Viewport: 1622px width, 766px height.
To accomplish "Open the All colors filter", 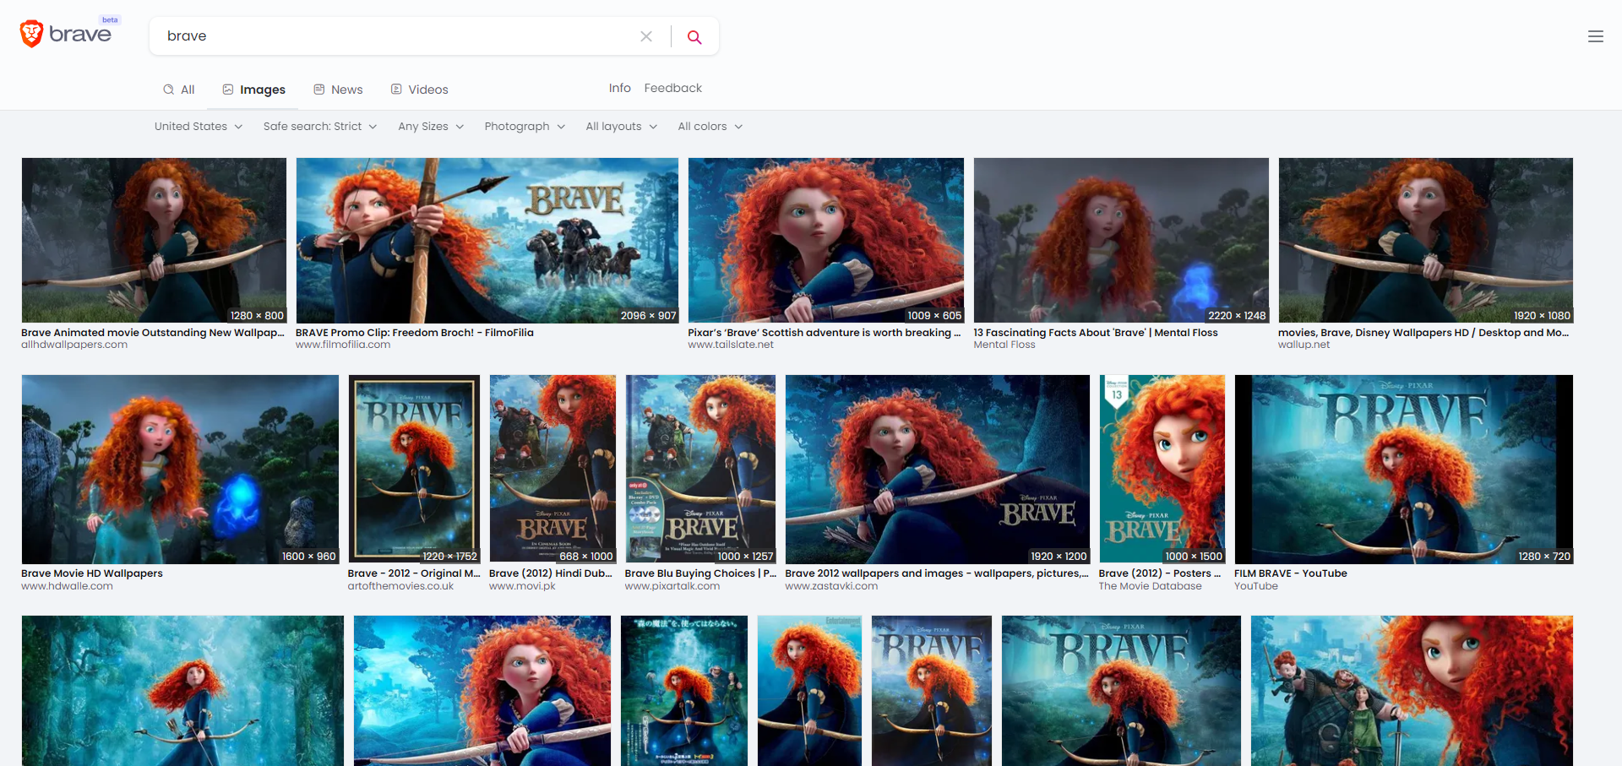I will [710, 127].
